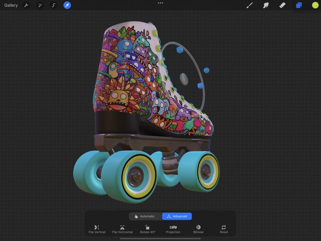Enable Advanced transform mode
This screenshot has width=321, height=241.
click(177, 216)
